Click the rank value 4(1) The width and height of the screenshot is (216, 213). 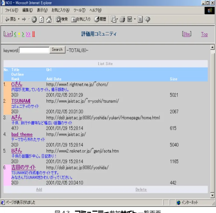pyautogui.click(x=15, y=128)
